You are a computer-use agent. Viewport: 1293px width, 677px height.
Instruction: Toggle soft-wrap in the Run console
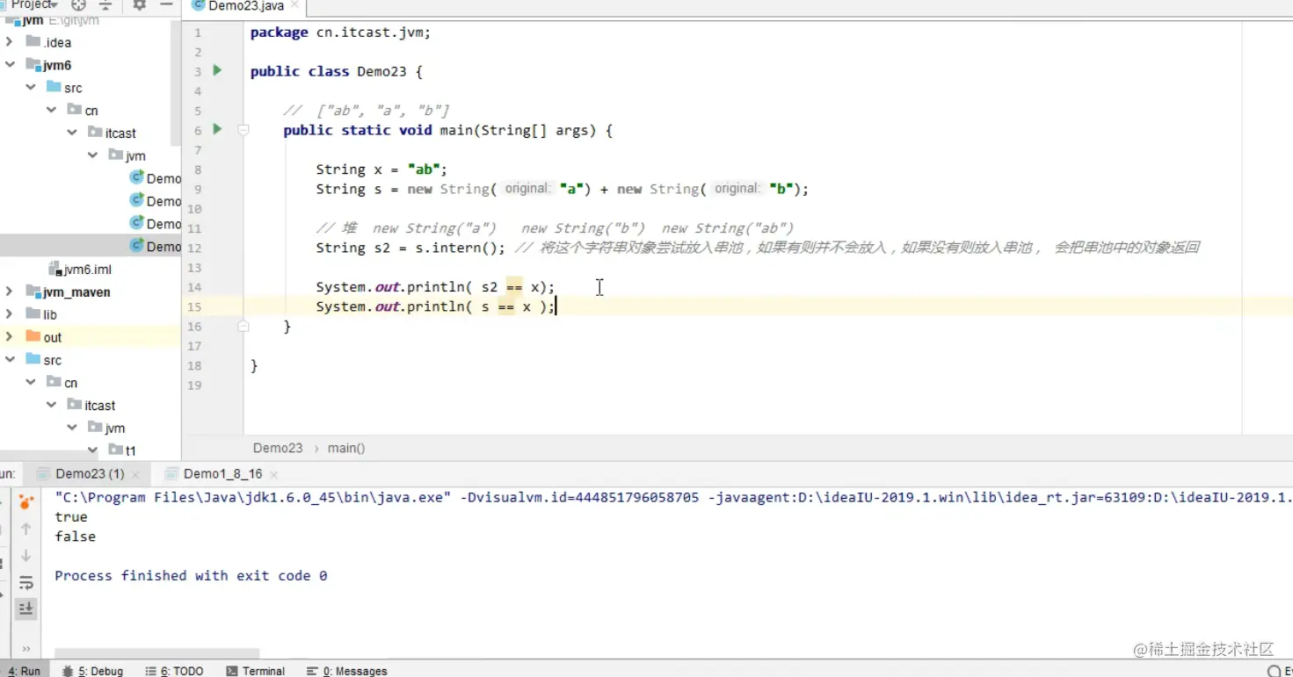[x=25, y=582]
